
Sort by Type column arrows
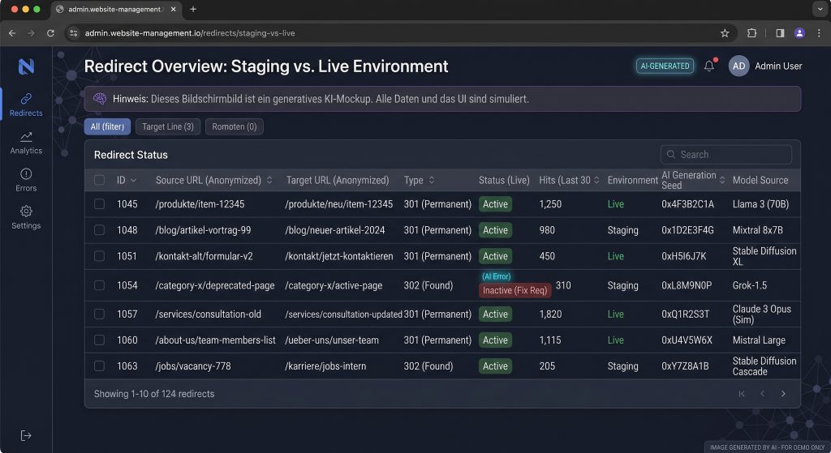coord(432,180)
